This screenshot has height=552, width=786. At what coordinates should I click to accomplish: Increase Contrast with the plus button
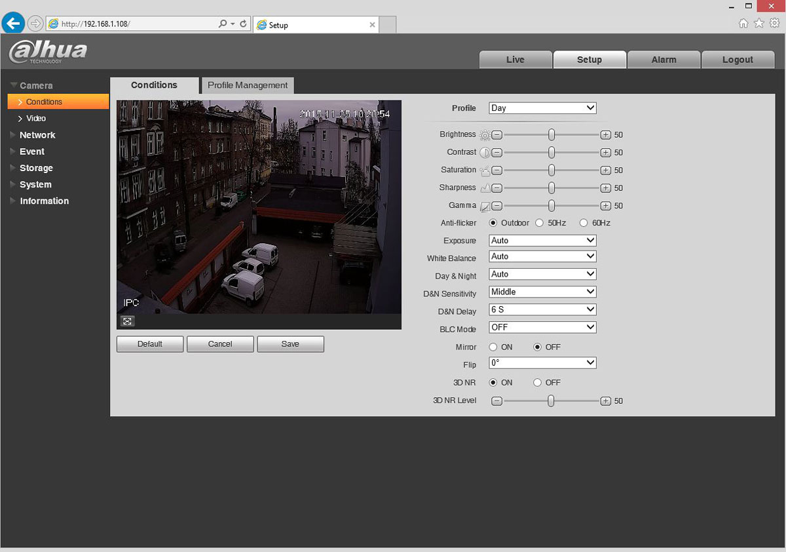point(605,153)
